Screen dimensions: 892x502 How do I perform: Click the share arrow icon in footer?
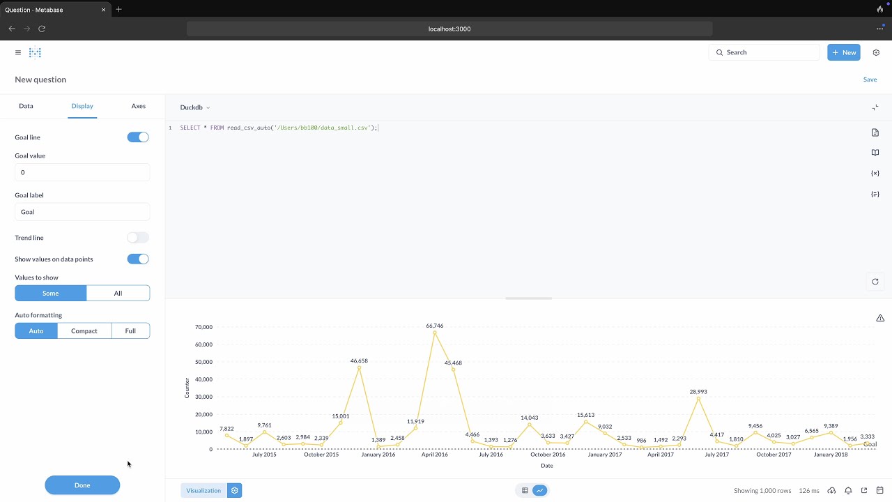coord(864,491)
